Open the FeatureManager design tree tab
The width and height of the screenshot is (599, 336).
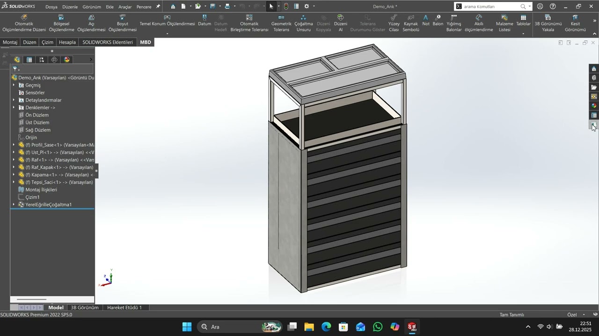[17, 60]
